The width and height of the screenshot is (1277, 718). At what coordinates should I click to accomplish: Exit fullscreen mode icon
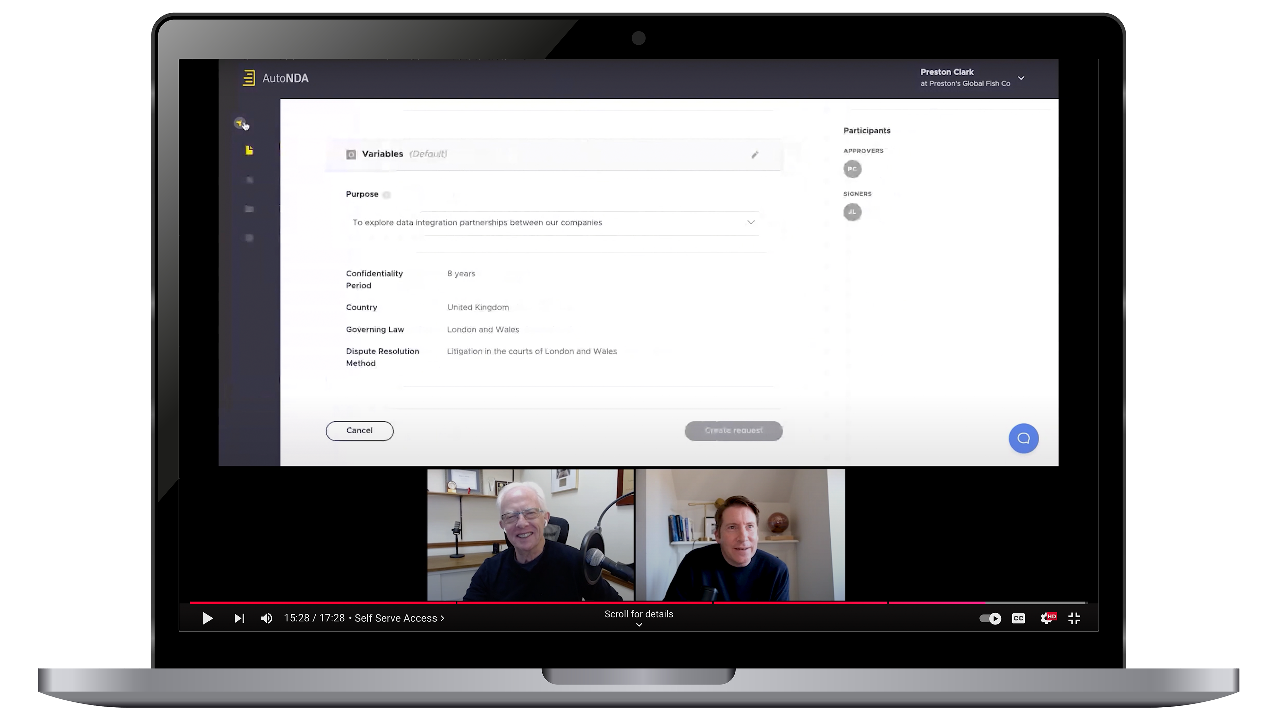click(x=1074, y=618)
